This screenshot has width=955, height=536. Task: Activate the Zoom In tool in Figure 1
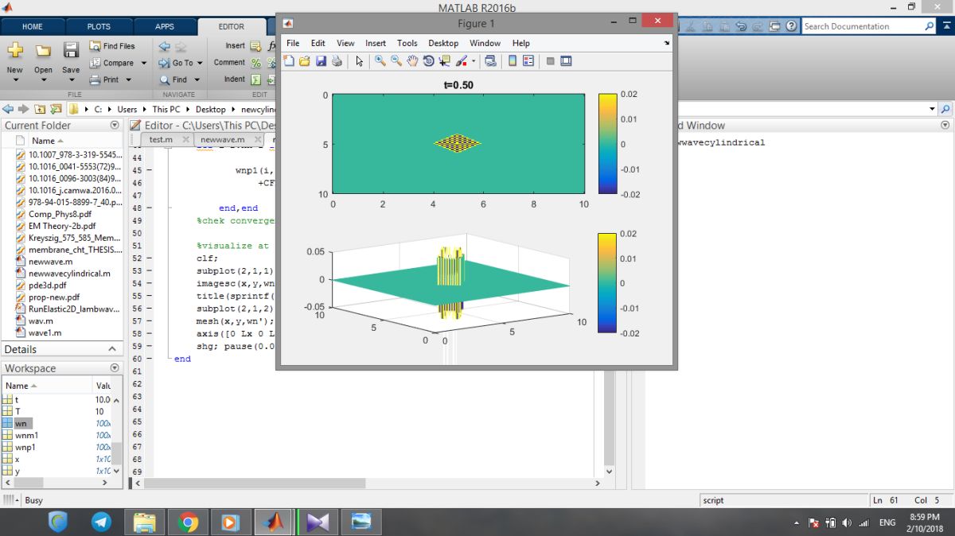[380, 61]
